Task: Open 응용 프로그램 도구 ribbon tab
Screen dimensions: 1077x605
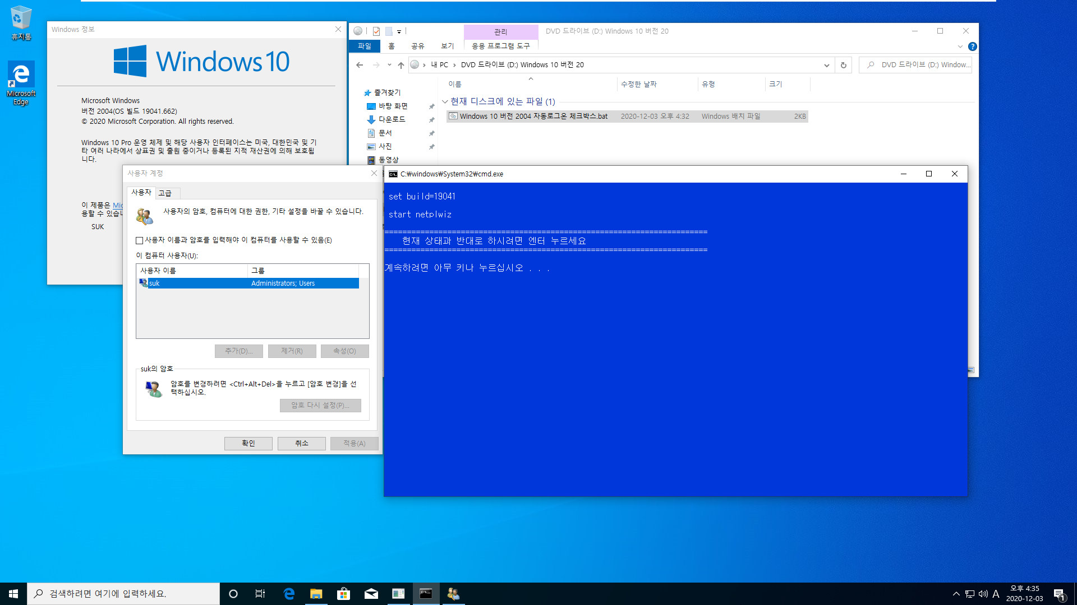Action: click(500, 46)
